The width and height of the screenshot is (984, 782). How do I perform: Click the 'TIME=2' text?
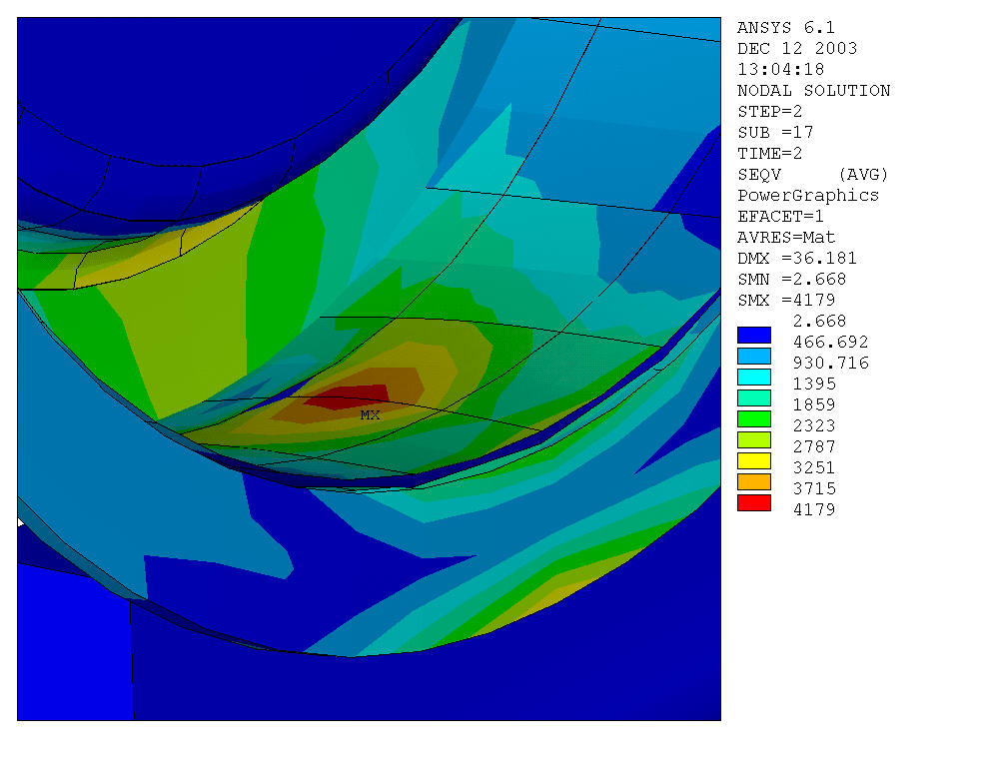pos(770,153)
